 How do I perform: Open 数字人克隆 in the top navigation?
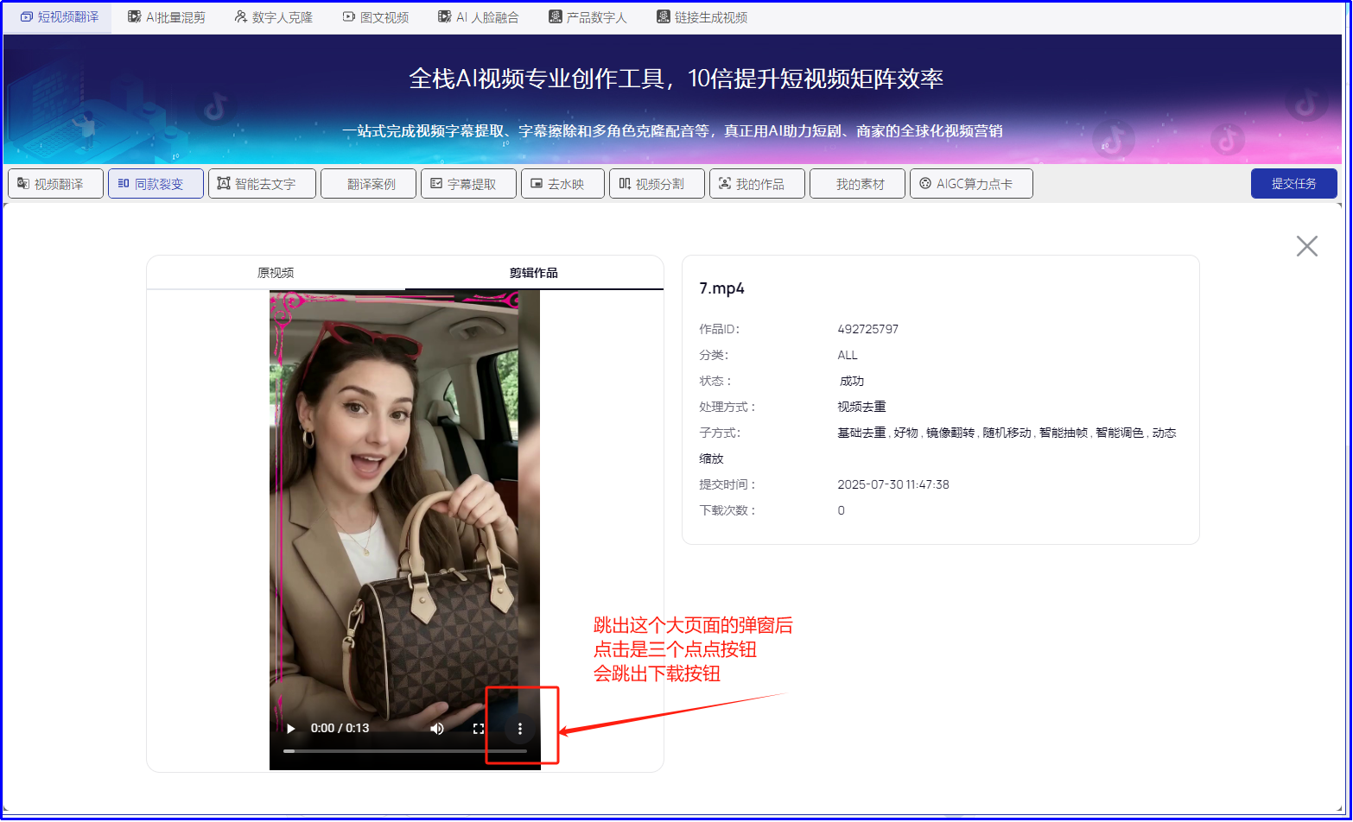point(274,17)
